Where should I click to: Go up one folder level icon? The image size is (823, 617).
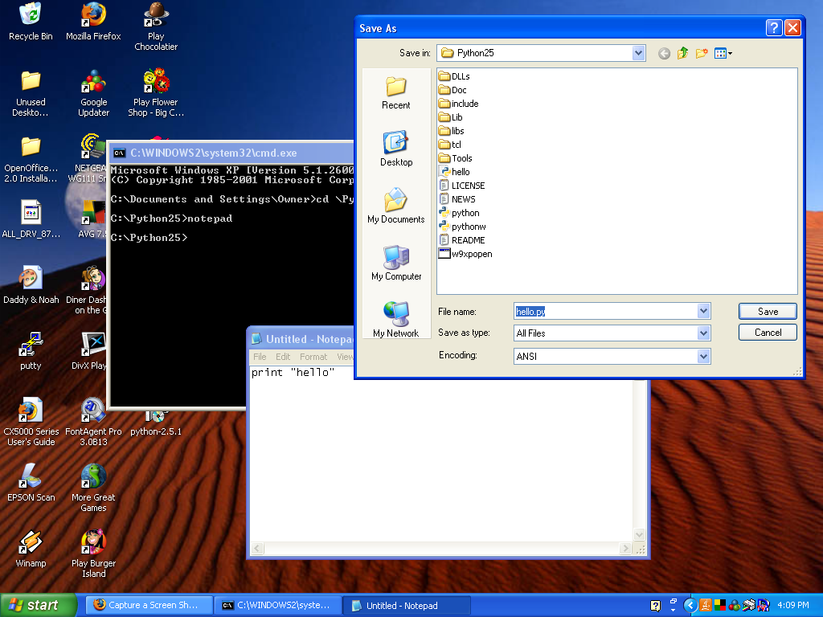682,54
